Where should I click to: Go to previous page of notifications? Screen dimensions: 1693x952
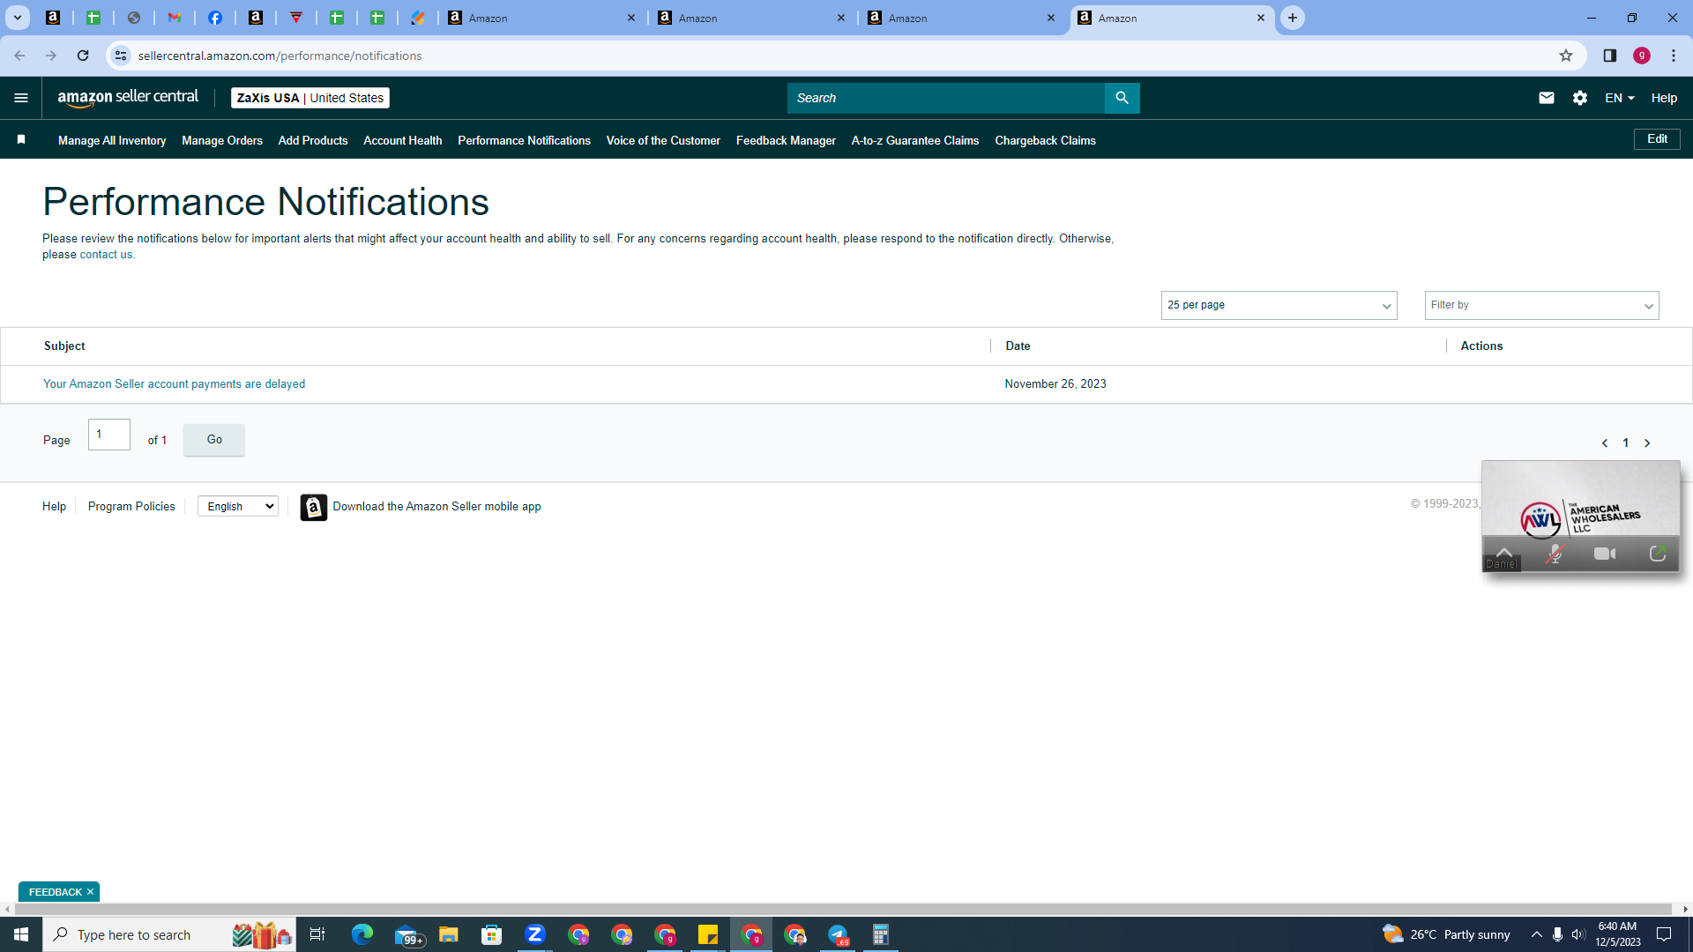(1605, 443)
